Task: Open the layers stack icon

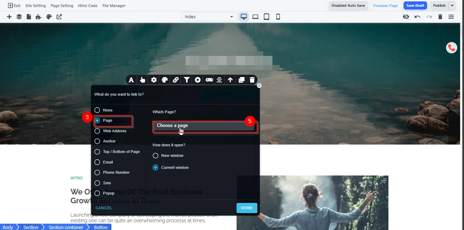Action: point(19,17)
